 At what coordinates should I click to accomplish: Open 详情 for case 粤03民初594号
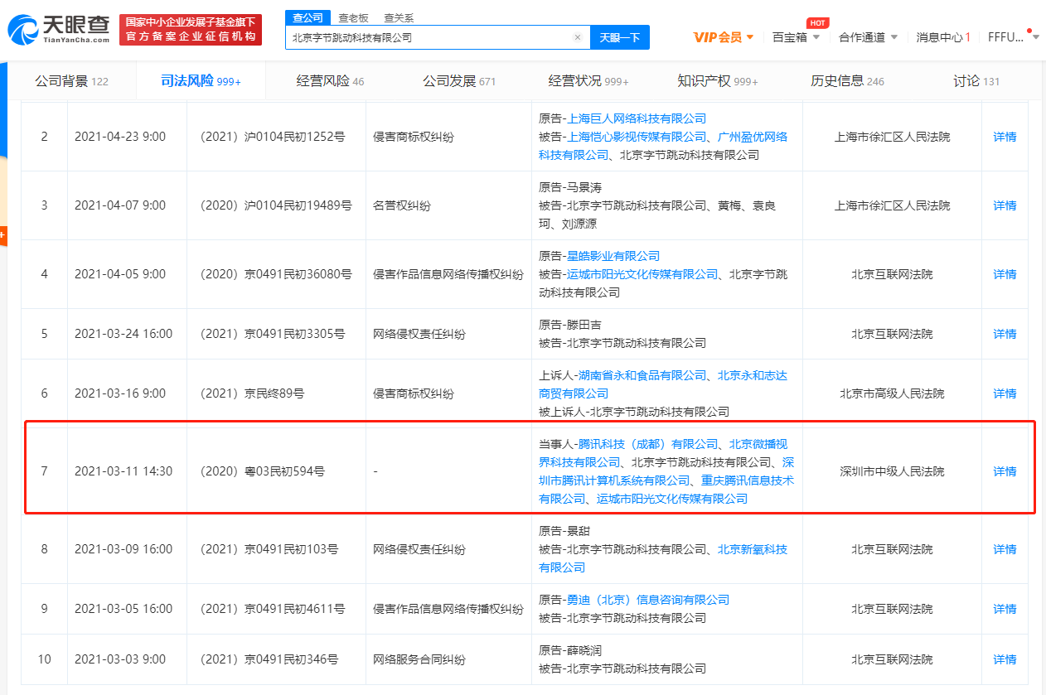pos(1004,471)
